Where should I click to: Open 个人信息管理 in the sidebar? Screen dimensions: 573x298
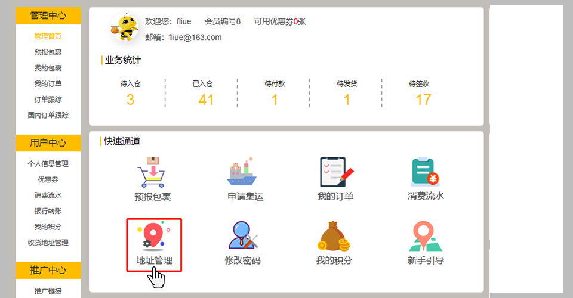48,164
